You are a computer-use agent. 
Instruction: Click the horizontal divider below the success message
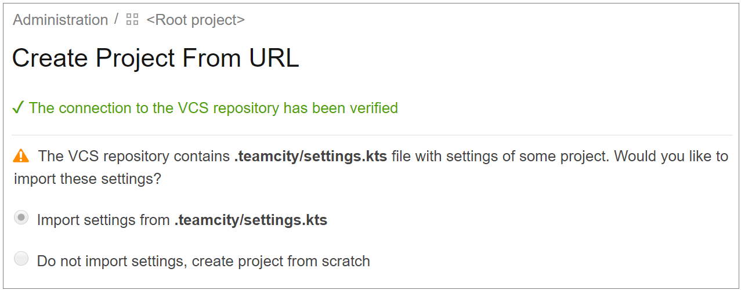[372, 135]
